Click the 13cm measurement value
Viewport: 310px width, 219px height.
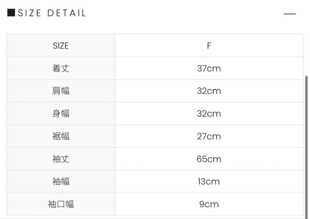(x=209, y=181)
